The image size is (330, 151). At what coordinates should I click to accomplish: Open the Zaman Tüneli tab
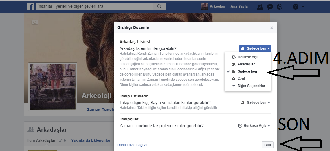point(100,110)
